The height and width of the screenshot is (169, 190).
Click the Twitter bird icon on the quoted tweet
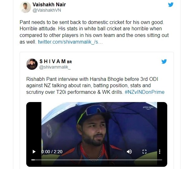[164, 61]
